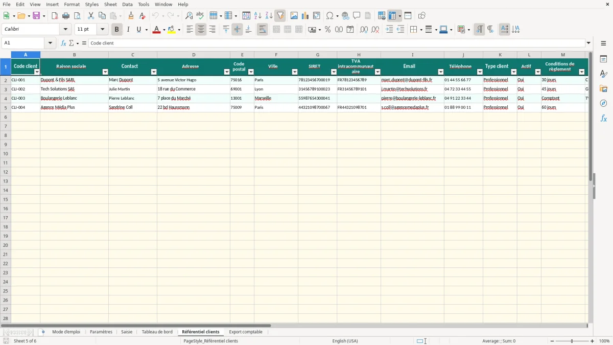
Task: Switch to the Tableau de bord sheet
Action: click(157, 332)
